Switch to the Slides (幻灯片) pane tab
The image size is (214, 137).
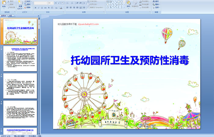point(3,16)
